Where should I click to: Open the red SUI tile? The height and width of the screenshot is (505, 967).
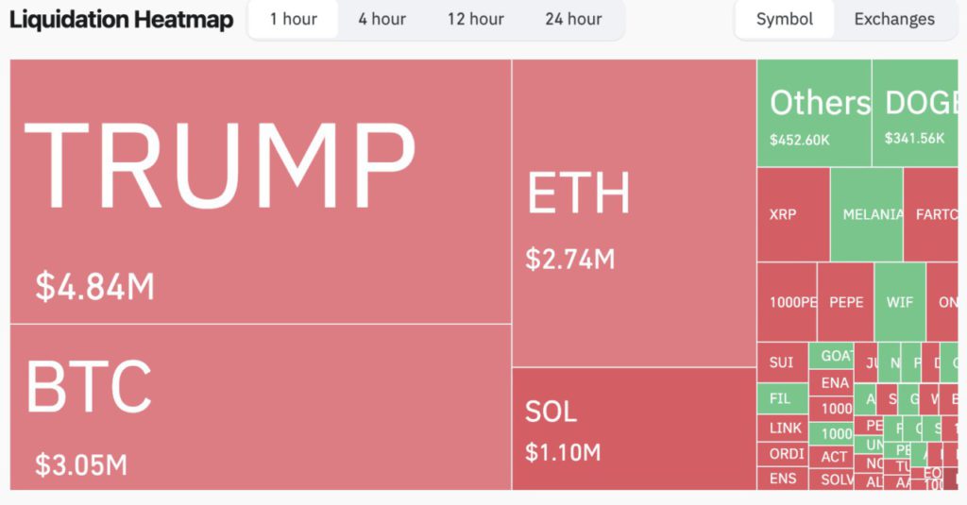[782, 362]
